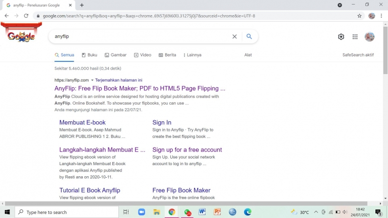Image resolution: width=388 pixels, height=218 pixels.
Task: Open PowerPoint from the taskbar
Action: pos(217,212)
